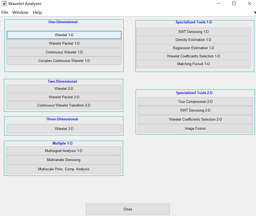The image size is (256, 216).
Task: Open the Help menu
Action: [37, 12]
